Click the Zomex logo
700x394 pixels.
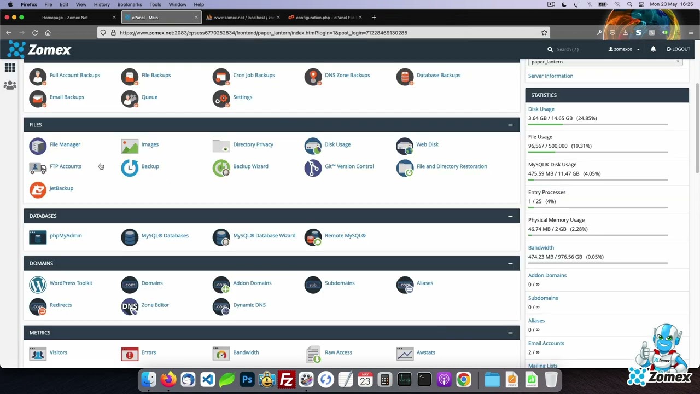pyautogui.click(x=39, y=49)
